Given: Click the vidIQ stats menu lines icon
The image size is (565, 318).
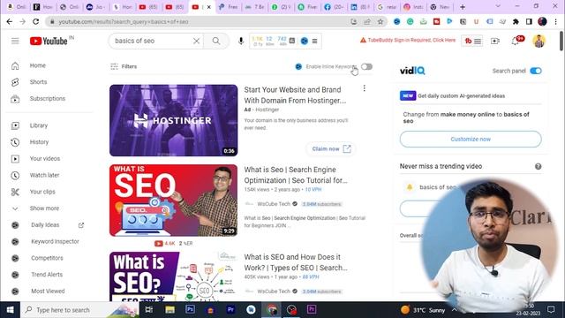Looking at the screenshot, I should coord(314,42).
